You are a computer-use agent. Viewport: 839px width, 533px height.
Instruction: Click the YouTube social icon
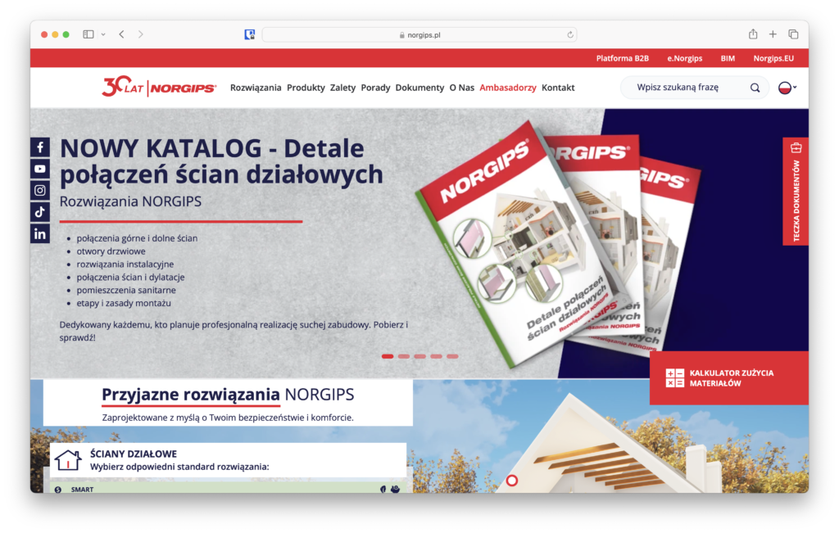point(40,169)
